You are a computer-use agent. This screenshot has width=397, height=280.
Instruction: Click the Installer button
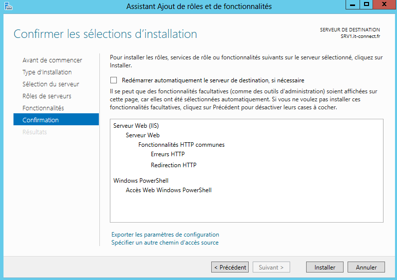point(325,268)
